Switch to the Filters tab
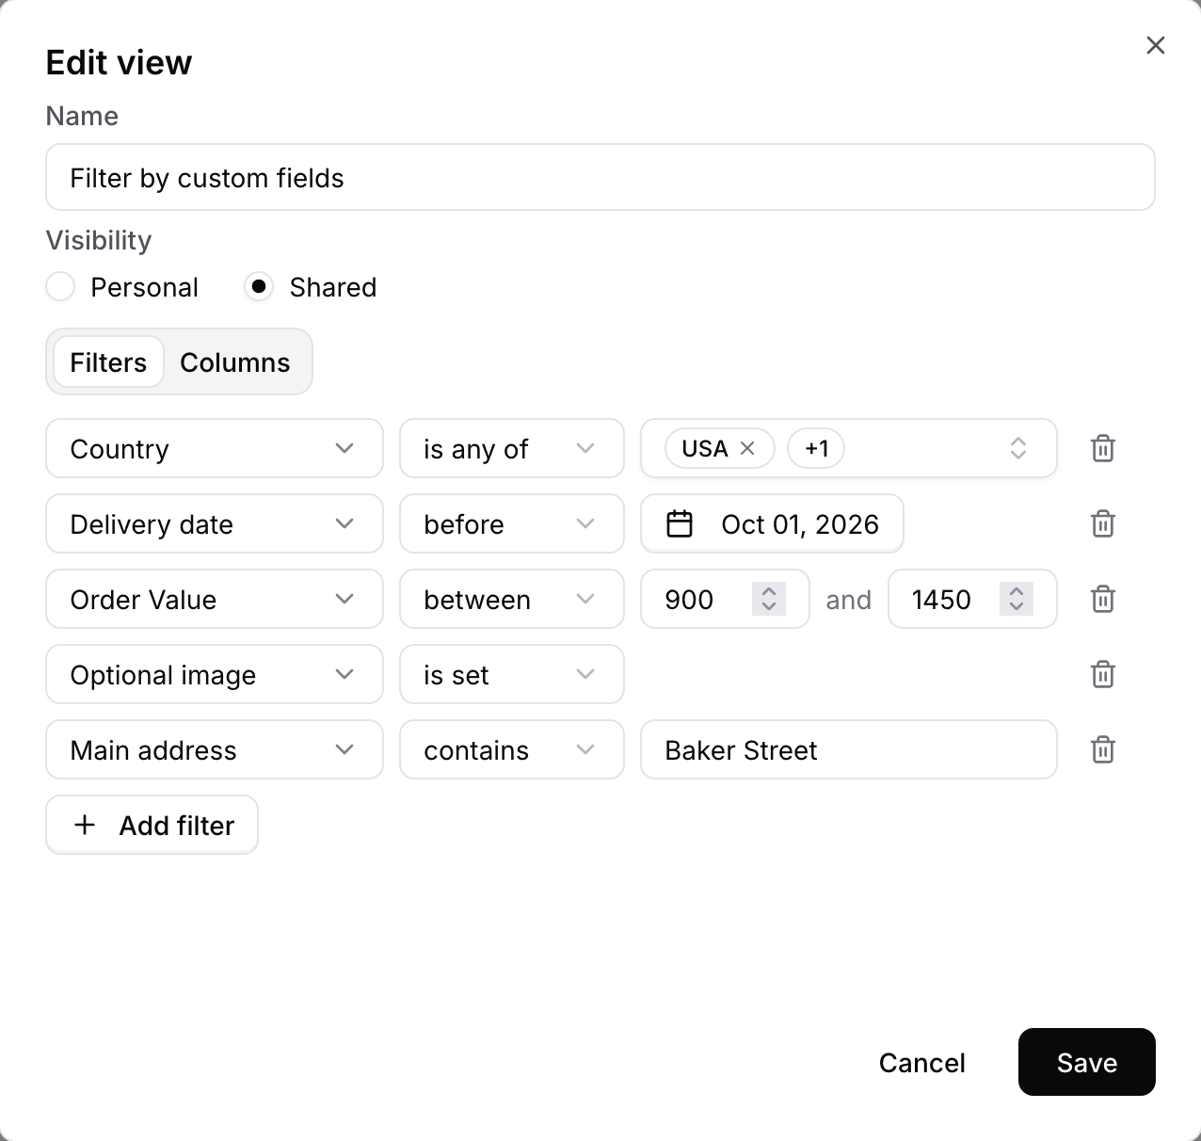This screenshot has height=1141, width=1201. [108, 362]
